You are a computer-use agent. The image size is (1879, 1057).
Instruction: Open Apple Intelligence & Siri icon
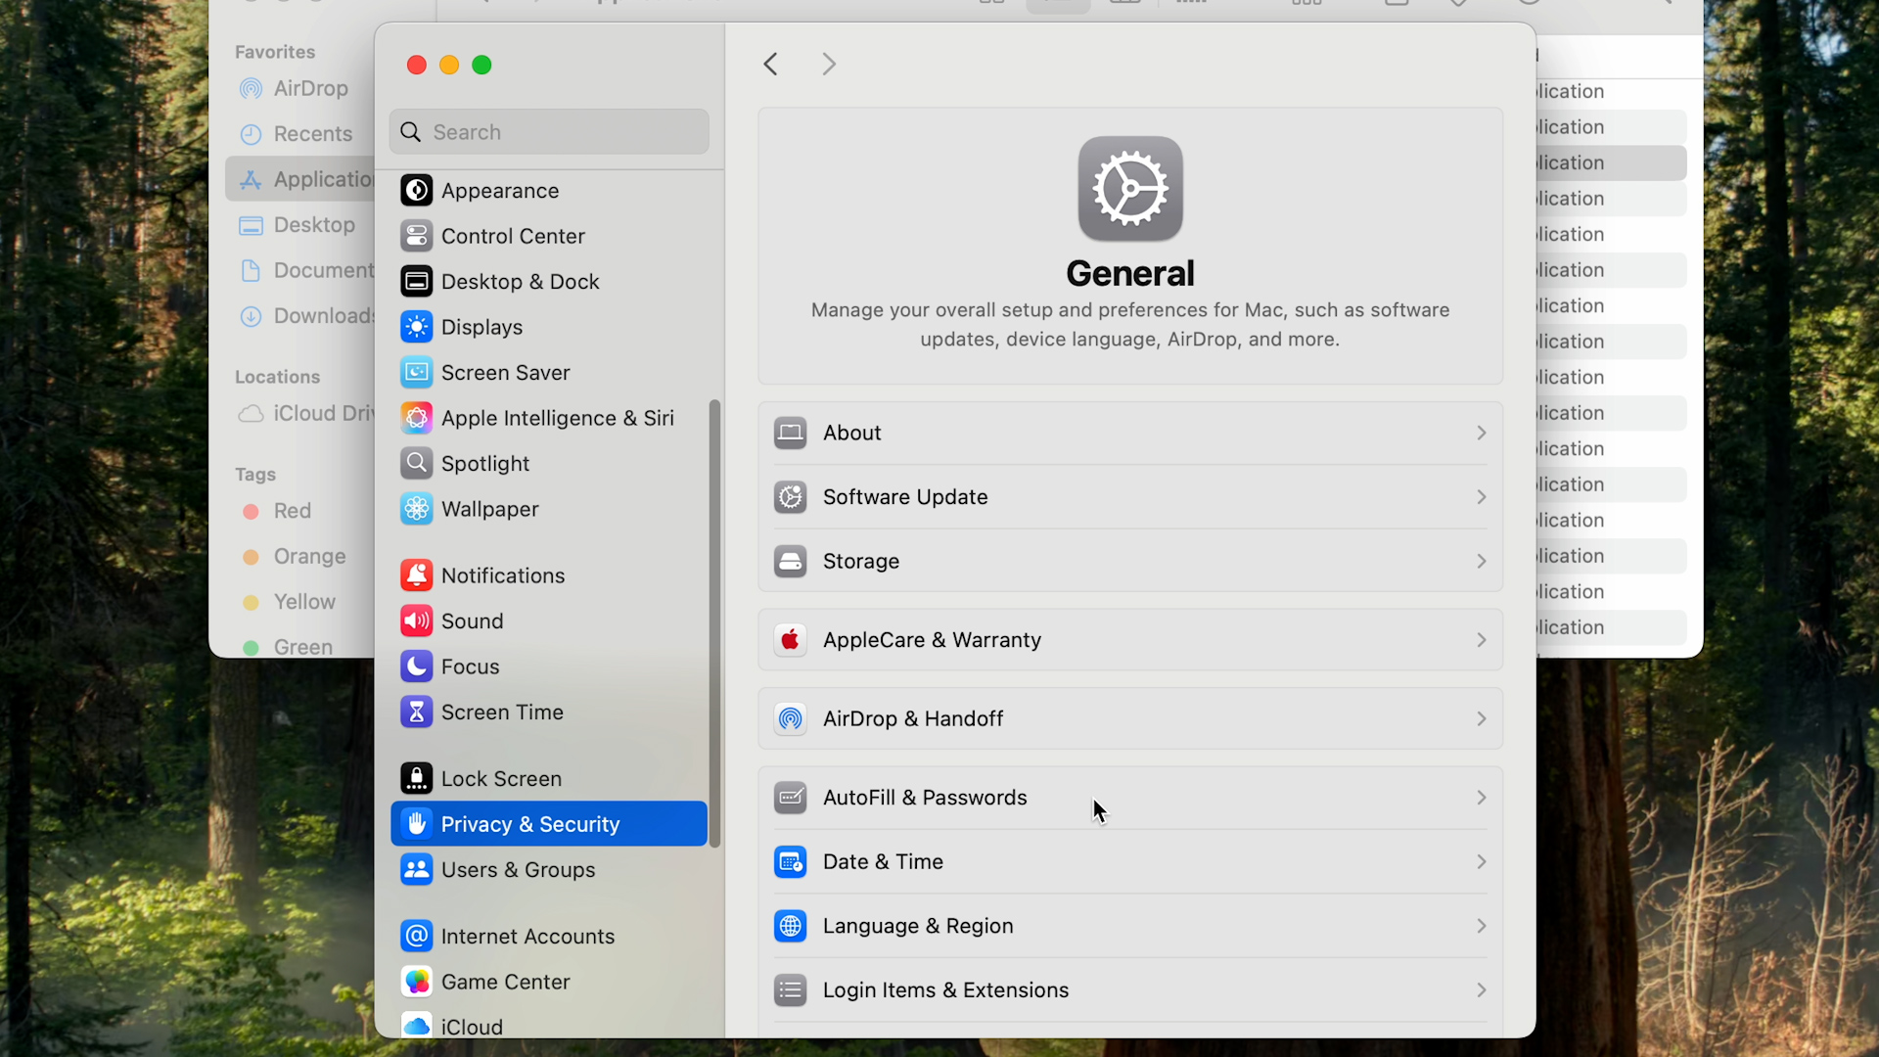click(x=416, y=418)
